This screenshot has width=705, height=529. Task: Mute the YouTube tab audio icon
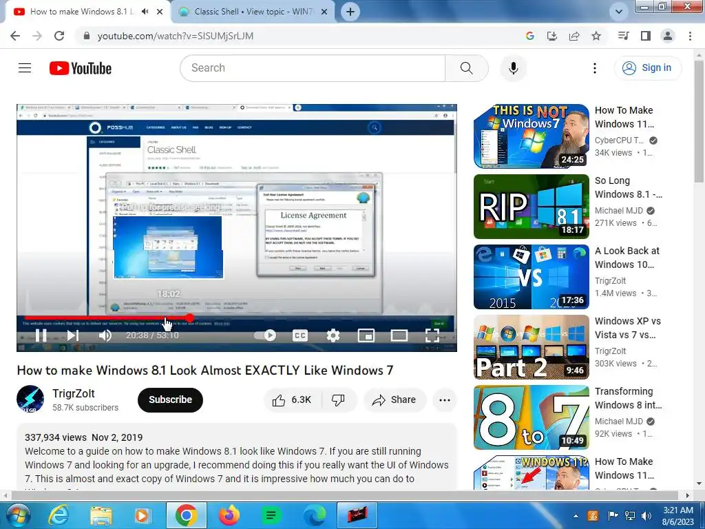tap(145, 12)
